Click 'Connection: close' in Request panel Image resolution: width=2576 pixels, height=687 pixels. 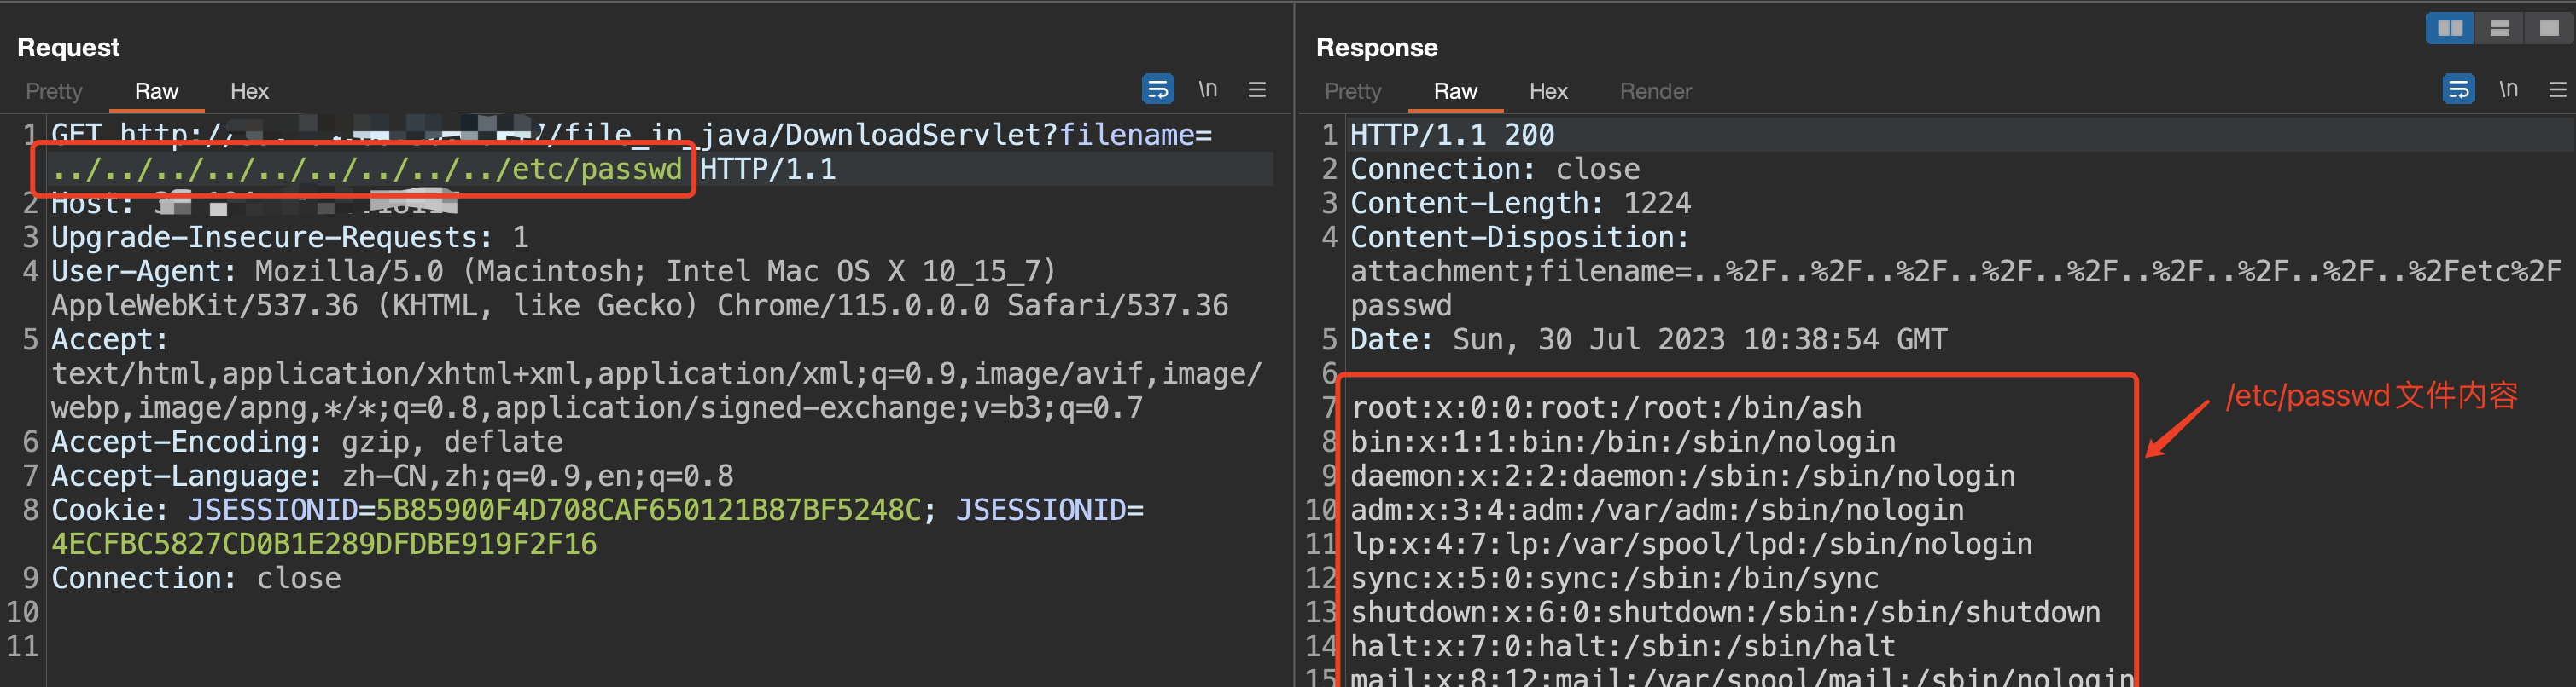[196, 578]
